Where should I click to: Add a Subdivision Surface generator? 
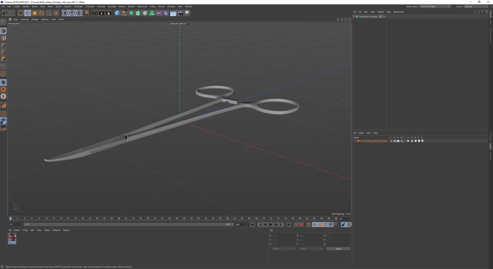(131, 13)
